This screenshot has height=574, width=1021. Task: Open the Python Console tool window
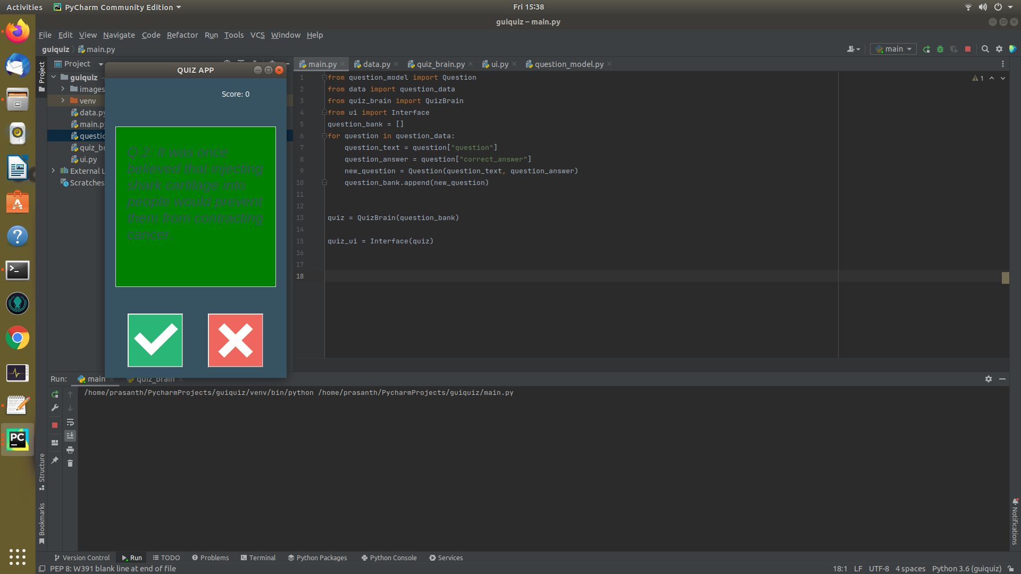click(389, 558)
